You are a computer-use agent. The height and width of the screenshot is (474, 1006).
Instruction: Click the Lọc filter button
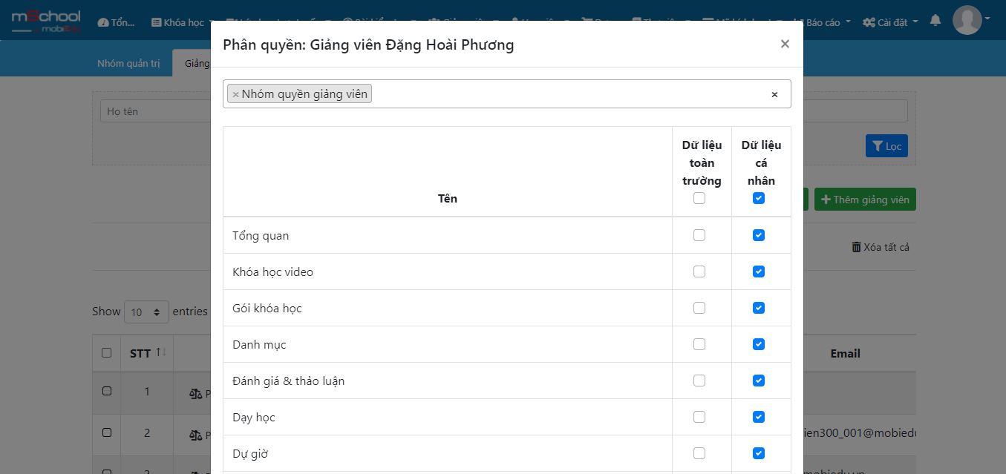(x=886, y=146)
